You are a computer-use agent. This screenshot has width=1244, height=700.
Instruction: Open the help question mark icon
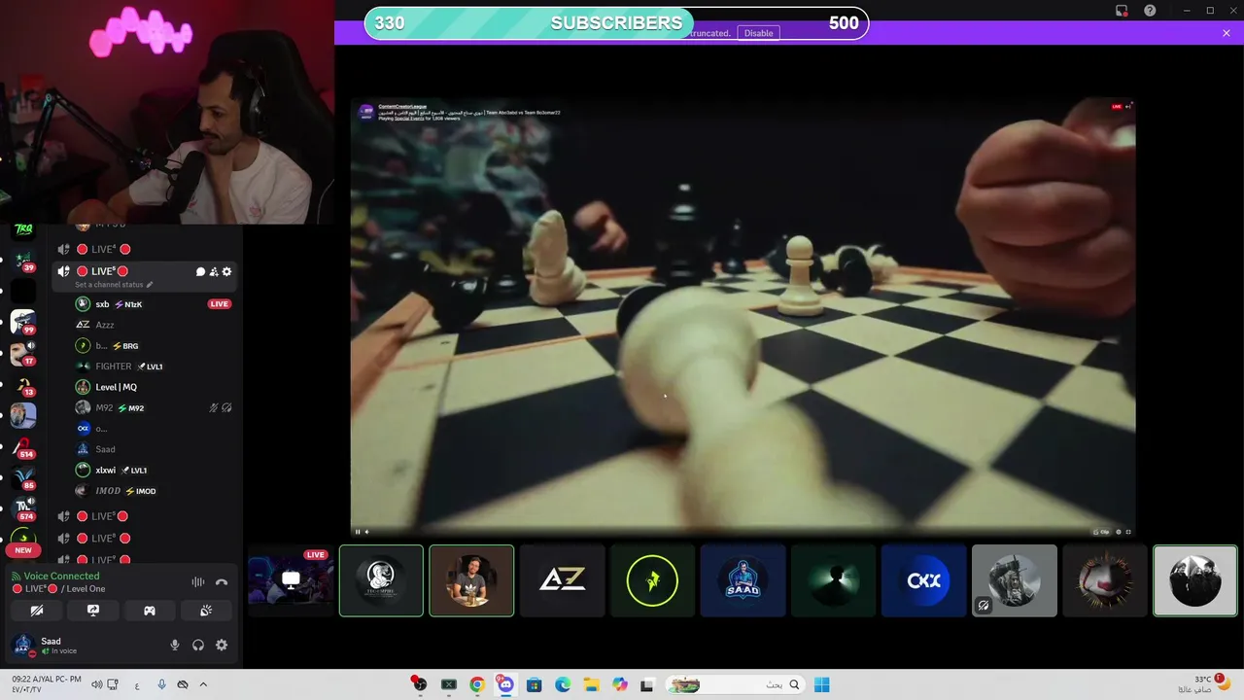click(1151, 11)
